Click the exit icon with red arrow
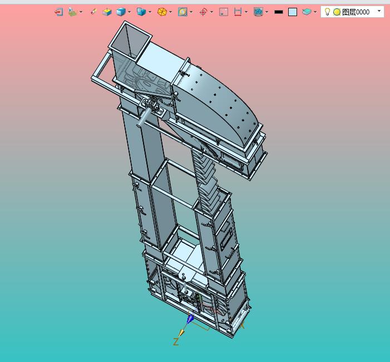Image resolution: width=390 pixels, height=362 pixels. [x=59, y=12]
